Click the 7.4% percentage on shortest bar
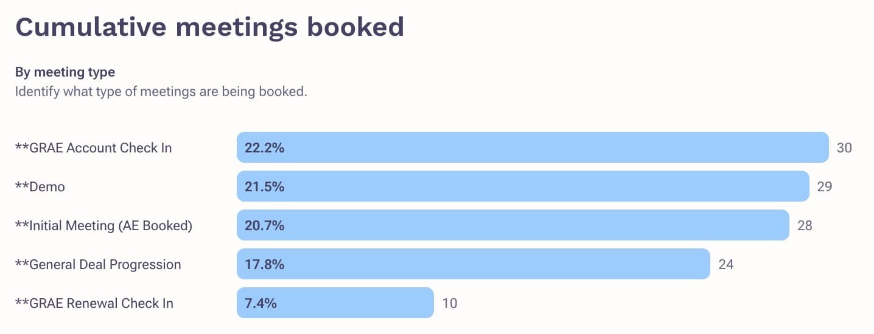This screenshot has width=874, height=334. coord(261,303)
